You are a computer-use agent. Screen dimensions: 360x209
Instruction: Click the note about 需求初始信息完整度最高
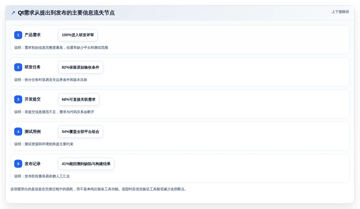coord(61,48)
